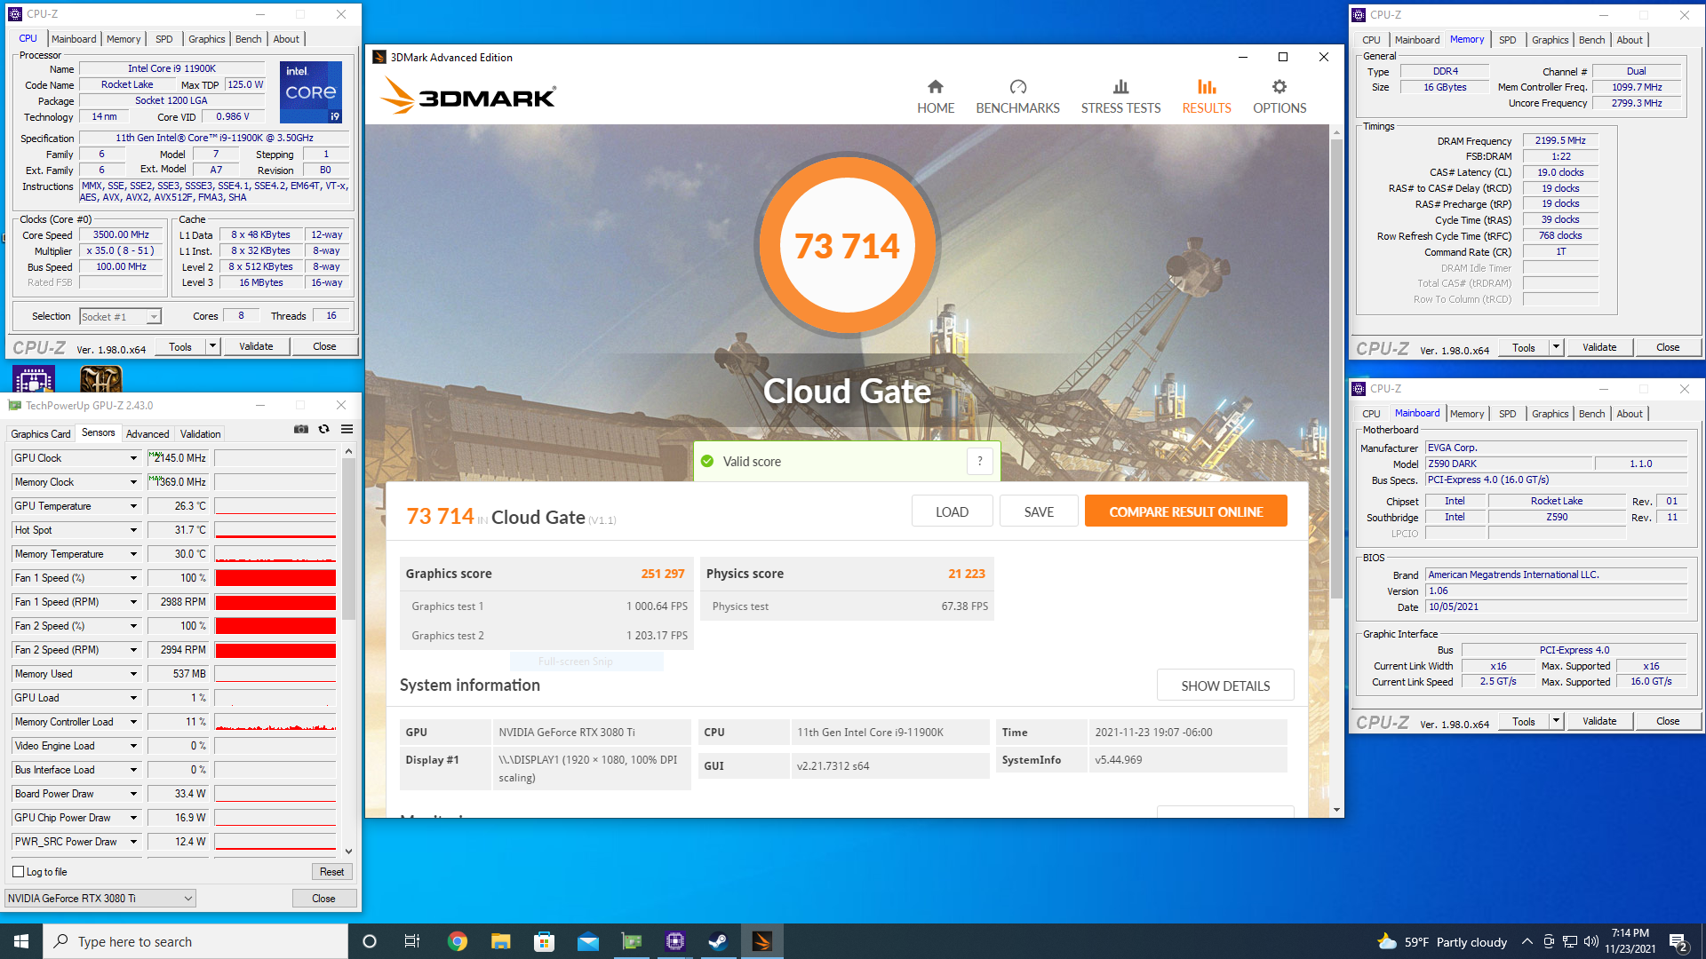Open 3DMark Stress Tests section
The width and height of the screenshot is (1706, 959).
pos(1120,97)
